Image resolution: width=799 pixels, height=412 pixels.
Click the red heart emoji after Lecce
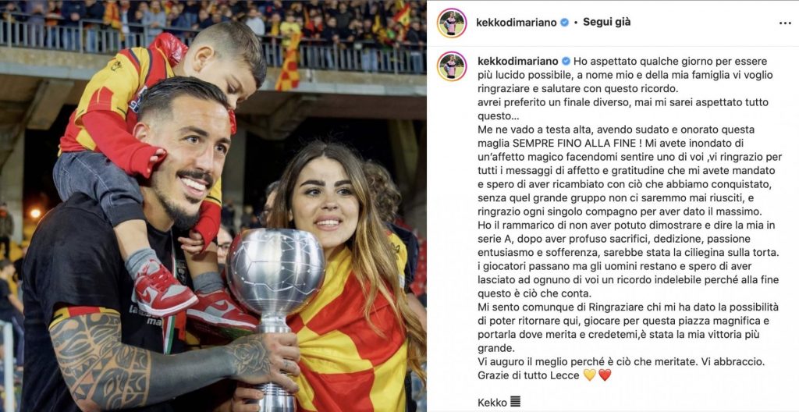coord(605,375)
